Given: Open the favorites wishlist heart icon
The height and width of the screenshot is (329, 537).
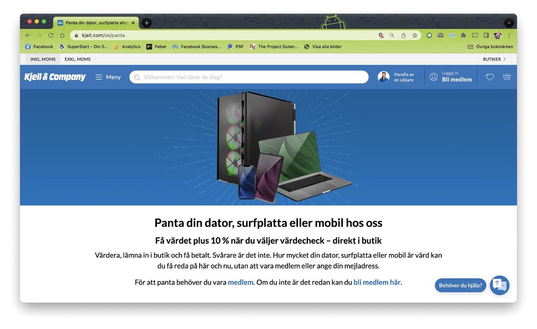Looking at the screenshot, I should coord(490,77).
